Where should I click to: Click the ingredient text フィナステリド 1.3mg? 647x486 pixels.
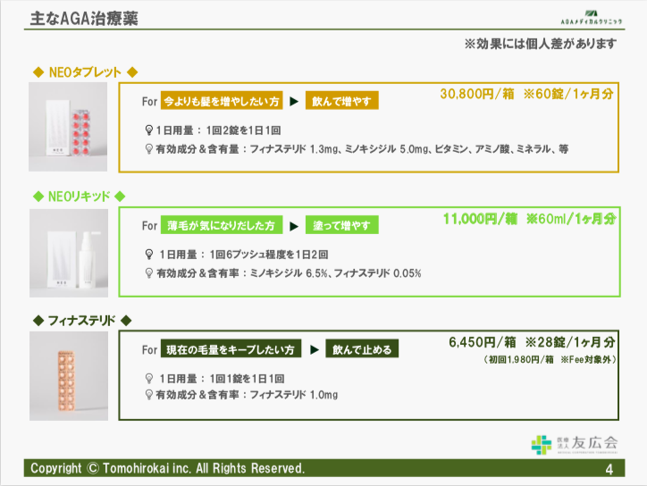coord(293,149)
